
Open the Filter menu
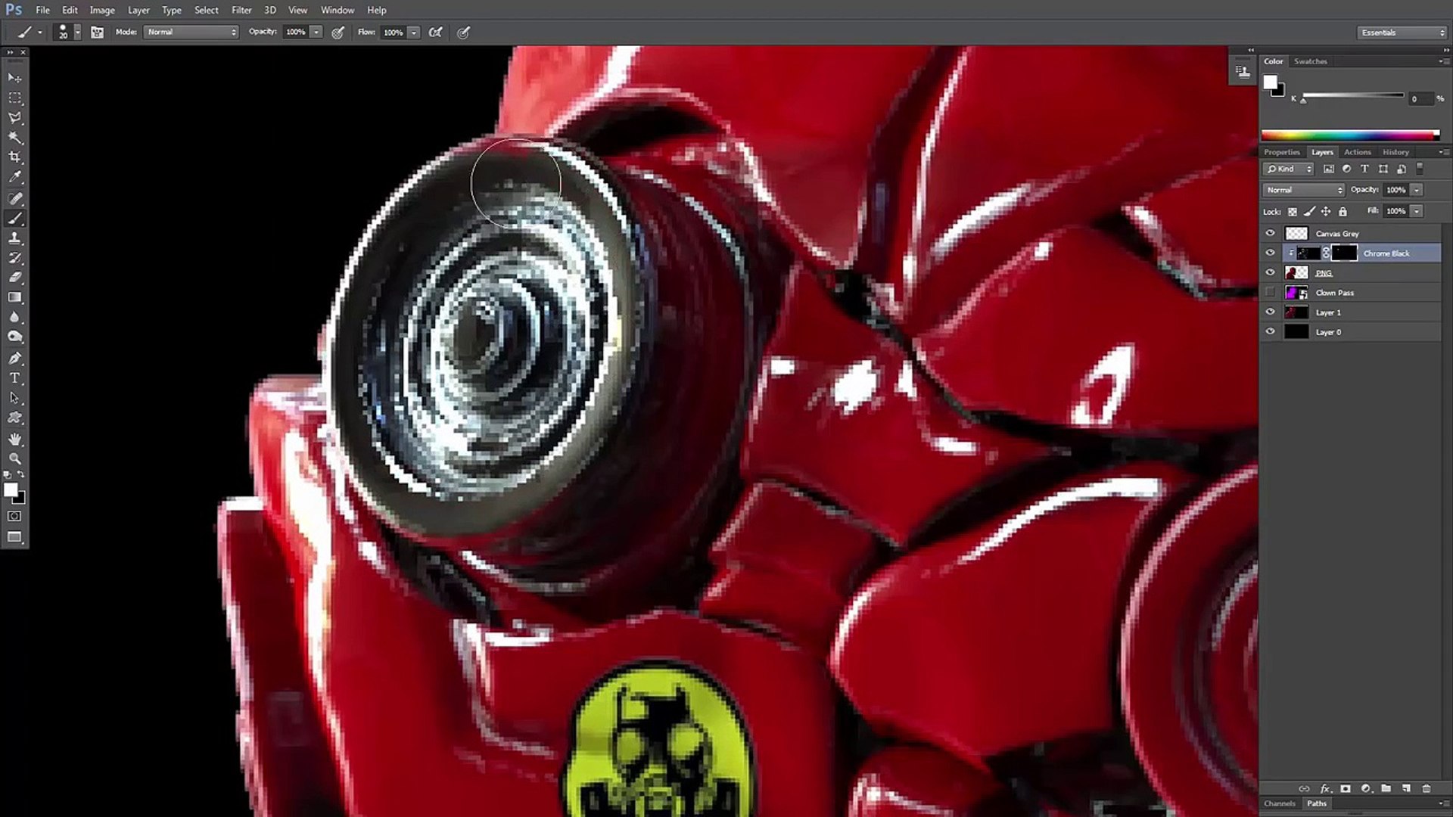pyautogui.click(x=241, y=10)
